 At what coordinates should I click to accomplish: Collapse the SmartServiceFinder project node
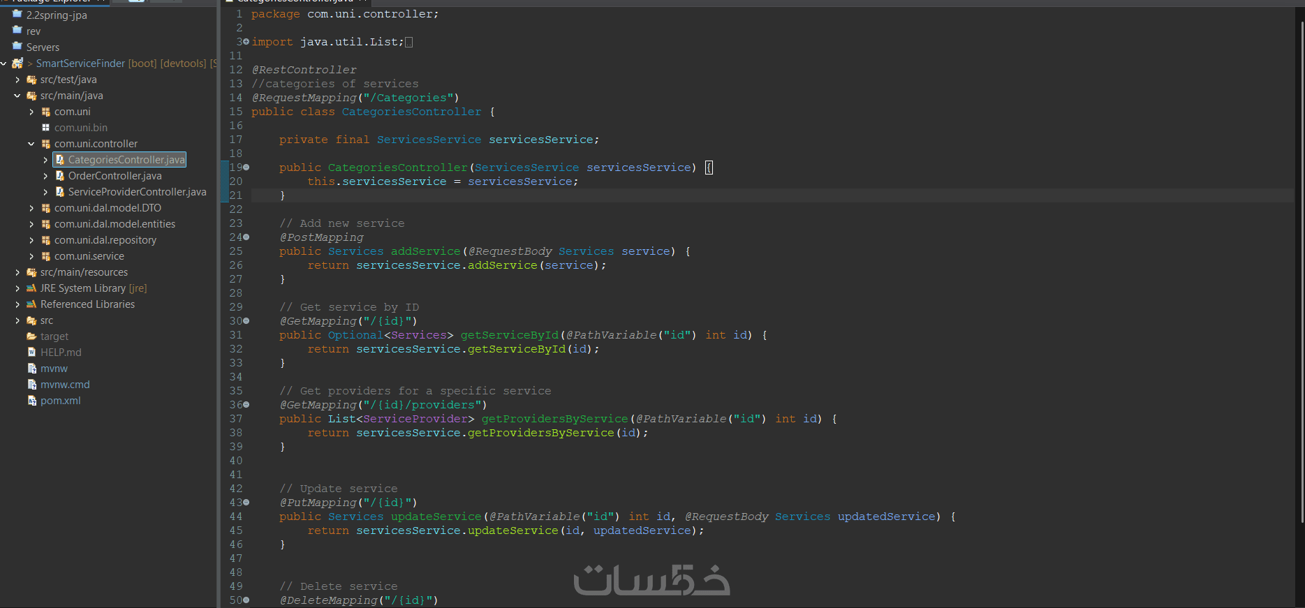pyautogui.click(x=3, y=64)
